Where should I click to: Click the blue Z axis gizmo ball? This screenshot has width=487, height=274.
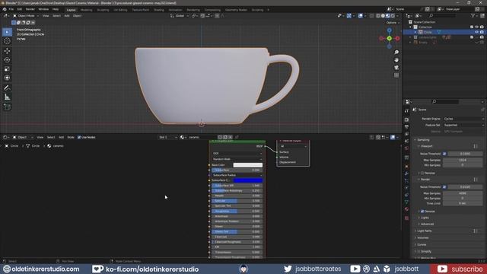389,30
